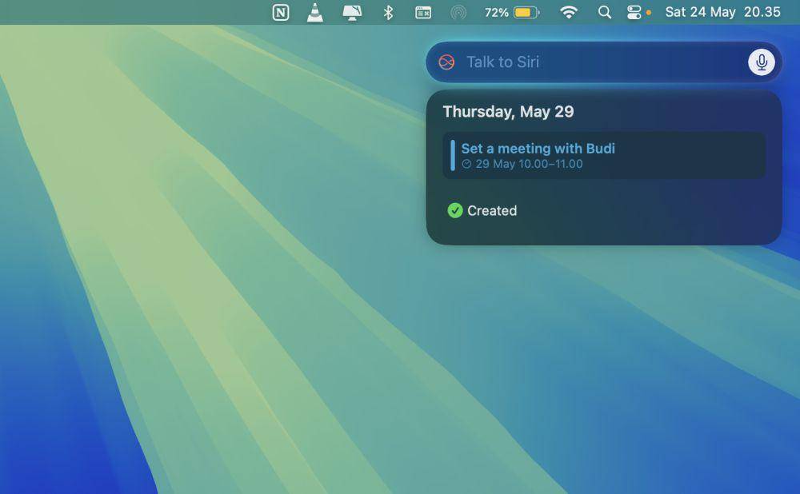This screenshot has width=800, height=494.
Task: Activate the Siri microphone button
Action: coord(762,62)
